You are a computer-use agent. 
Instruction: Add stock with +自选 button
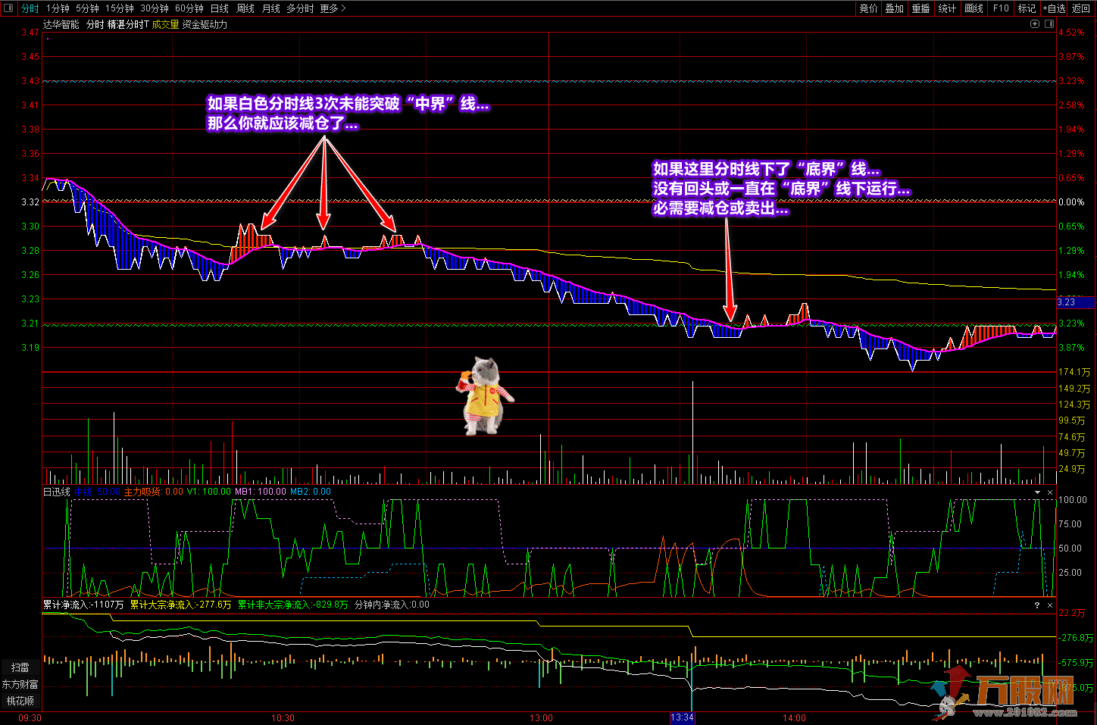click(1054, 8)
